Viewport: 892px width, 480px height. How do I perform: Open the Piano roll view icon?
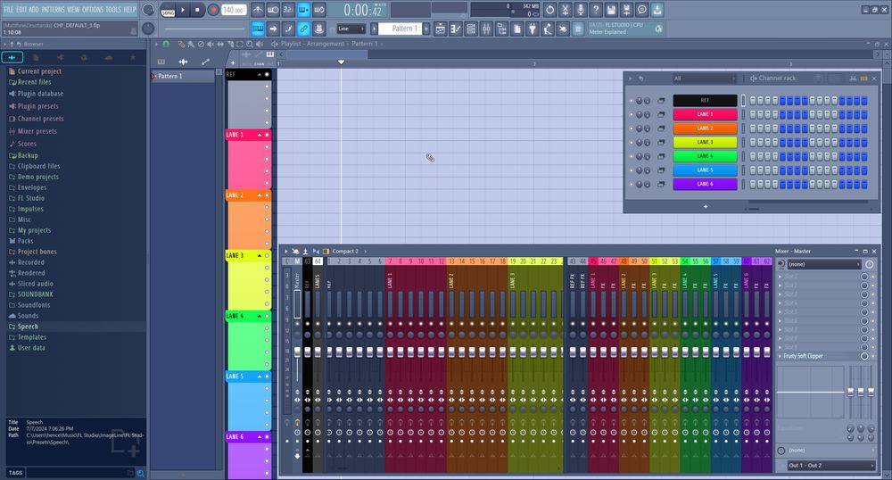coord(456,29)
